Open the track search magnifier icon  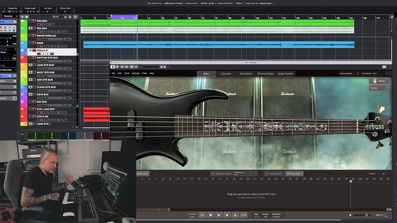[75, 17]
